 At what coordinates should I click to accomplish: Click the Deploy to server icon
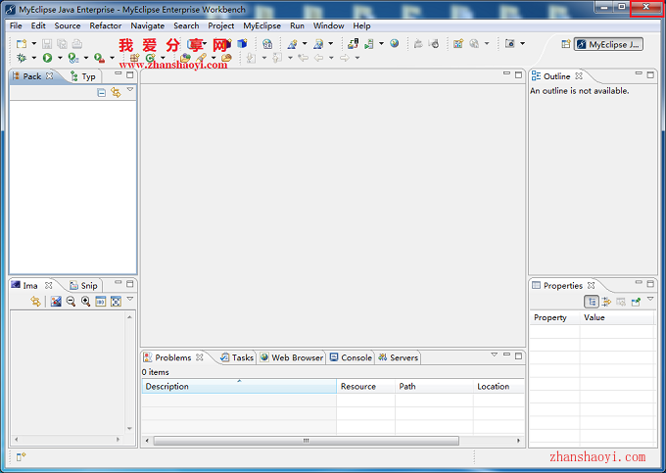click(x=353, y=44)
